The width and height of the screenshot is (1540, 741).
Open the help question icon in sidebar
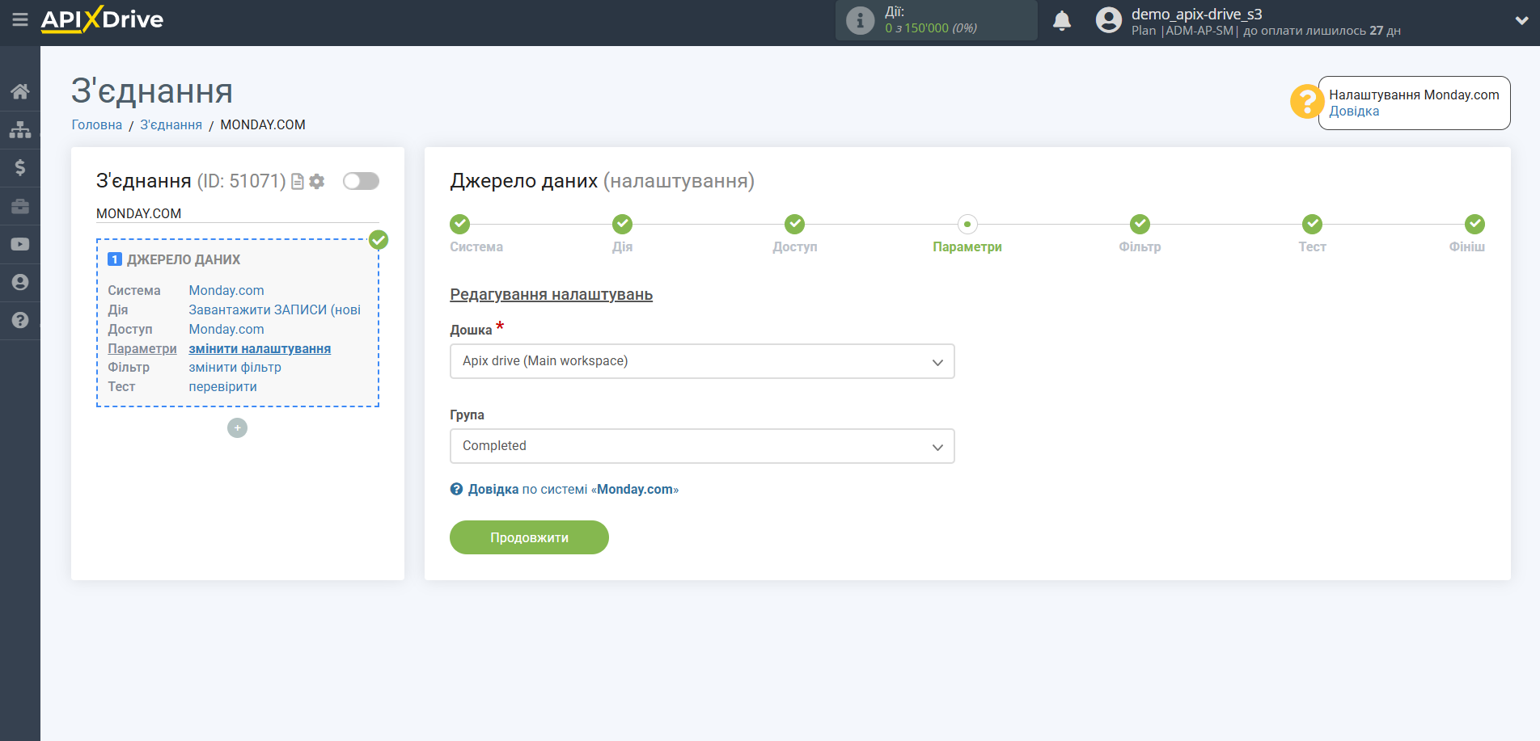point(20,320)
